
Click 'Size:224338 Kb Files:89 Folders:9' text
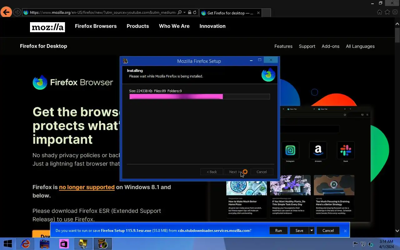pos(155,91)
